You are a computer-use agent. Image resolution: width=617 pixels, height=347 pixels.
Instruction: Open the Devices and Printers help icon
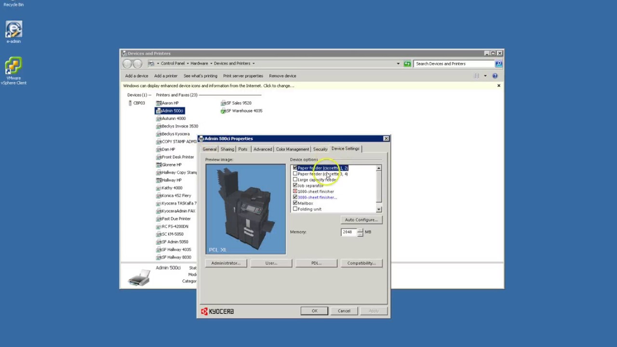point(495,76)
